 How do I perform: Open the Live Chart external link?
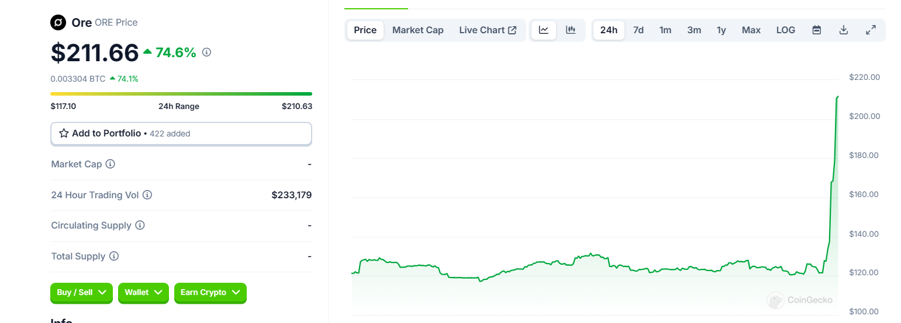(x=487, y=30)
